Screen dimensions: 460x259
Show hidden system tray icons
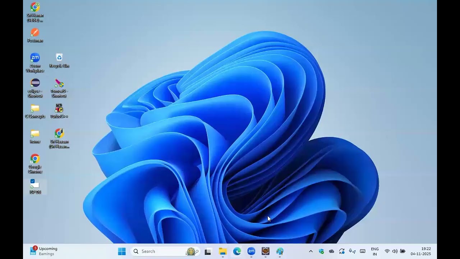311,251
